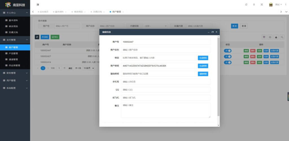Minimize the 编辑信息 dialog
289x141 pixels.
tap(209, 32)
